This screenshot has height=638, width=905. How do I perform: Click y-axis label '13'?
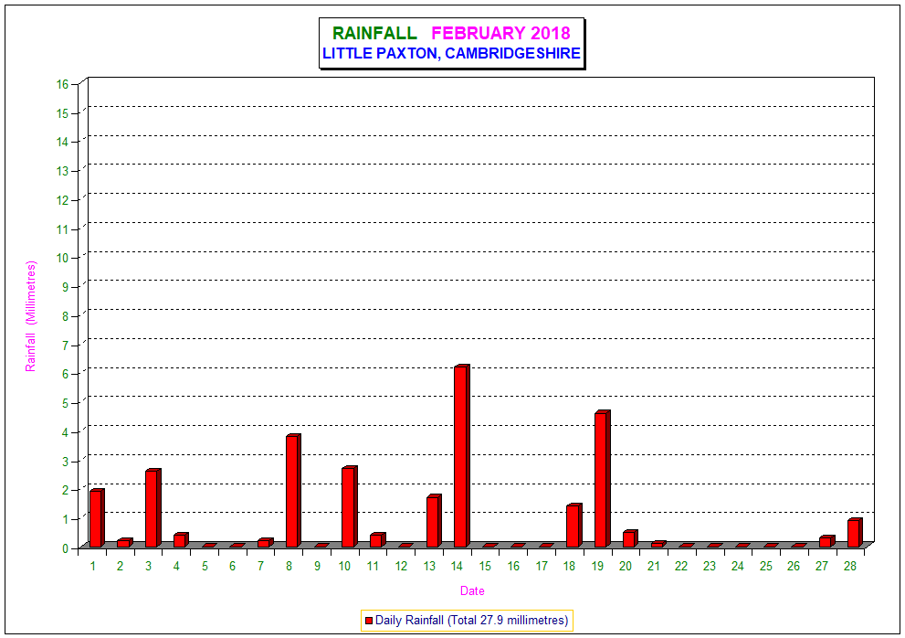click(62, 171)
